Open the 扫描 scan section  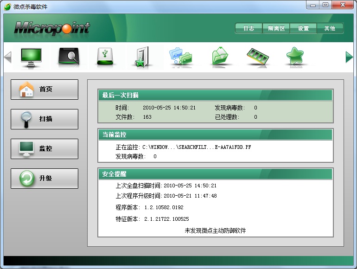click(45, 119)
